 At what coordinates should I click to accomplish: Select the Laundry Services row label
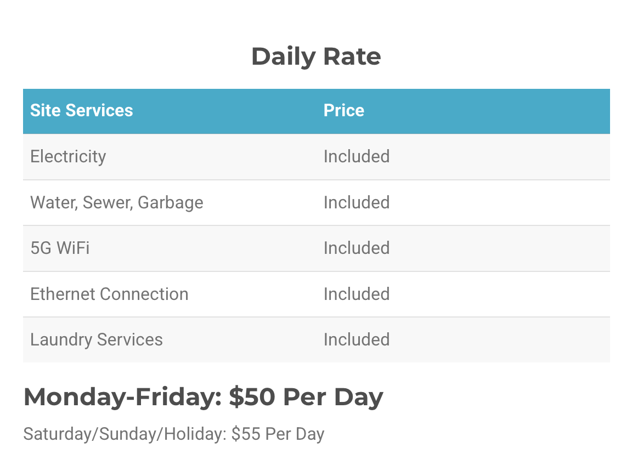[x=97, y=339]
